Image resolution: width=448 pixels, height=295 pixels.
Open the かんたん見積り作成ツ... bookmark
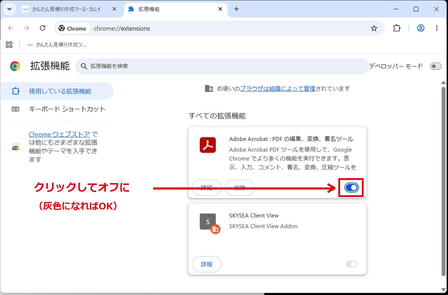click(x=57, y=45)
